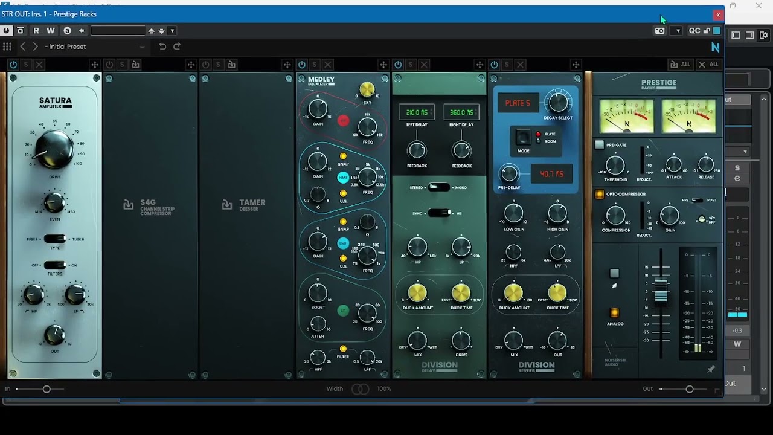Toggle the ANALOG orange button
This screenshot has height=435, width=773.
click(614, 313)
